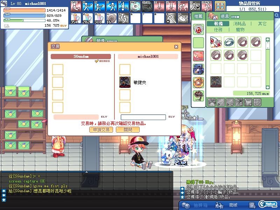Click the 關閉 close button in trade

point(128,129)
